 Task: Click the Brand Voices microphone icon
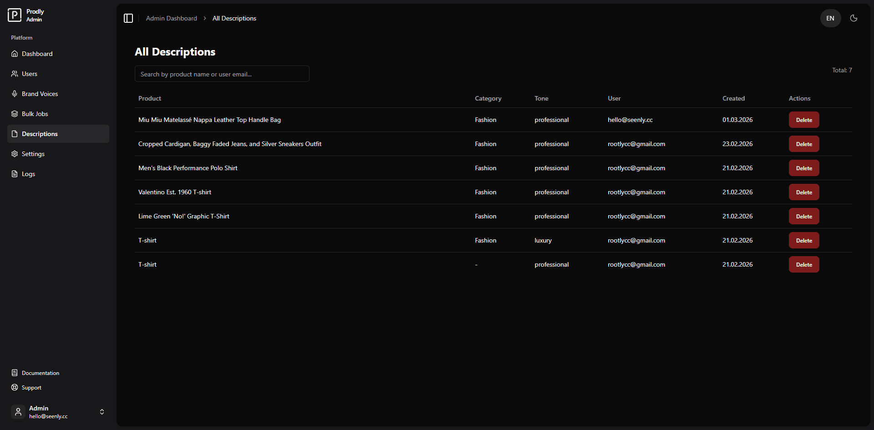15,94
